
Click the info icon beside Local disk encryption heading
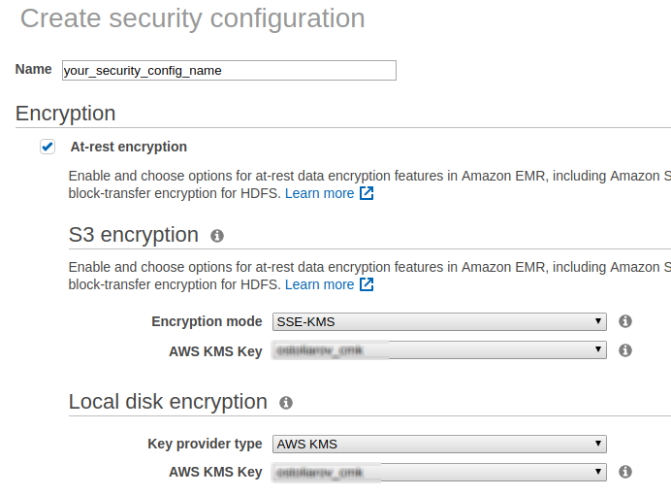[x=286, y=403]
